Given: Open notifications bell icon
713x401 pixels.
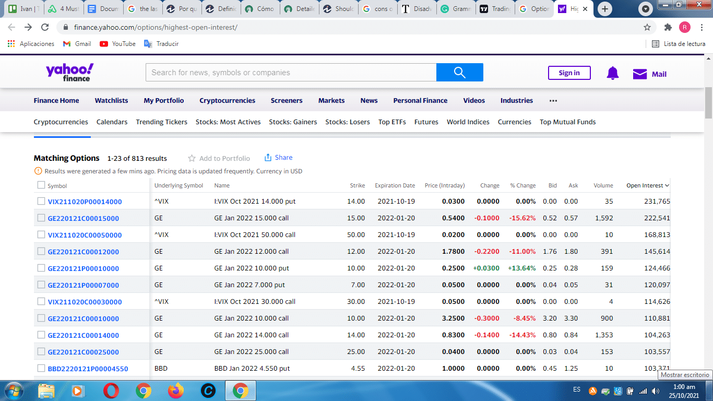Looking at the screenshot, I should click(x=613, y=74).
